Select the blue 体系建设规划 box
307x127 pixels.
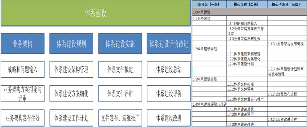pos(71,44)
